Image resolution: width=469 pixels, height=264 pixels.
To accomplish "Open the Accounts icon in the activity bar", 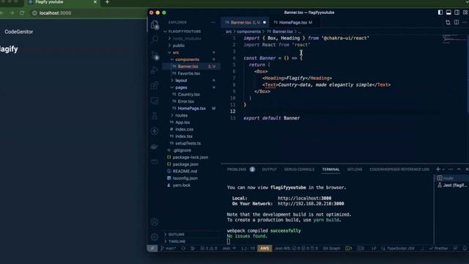I will coord(155,221).
